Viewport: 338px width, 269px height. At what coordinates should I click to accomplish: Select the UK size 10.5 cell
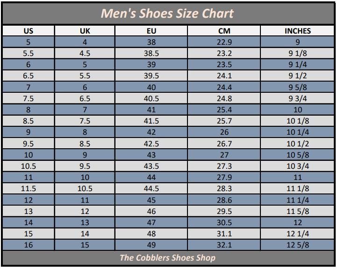85,189
